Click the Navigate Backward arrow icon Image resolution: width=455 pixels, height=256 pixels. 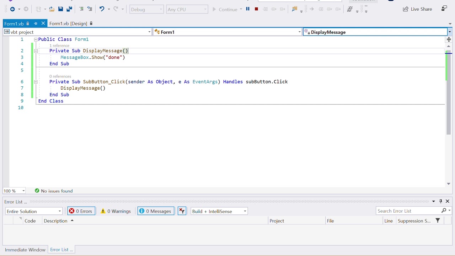click(12, 9)
